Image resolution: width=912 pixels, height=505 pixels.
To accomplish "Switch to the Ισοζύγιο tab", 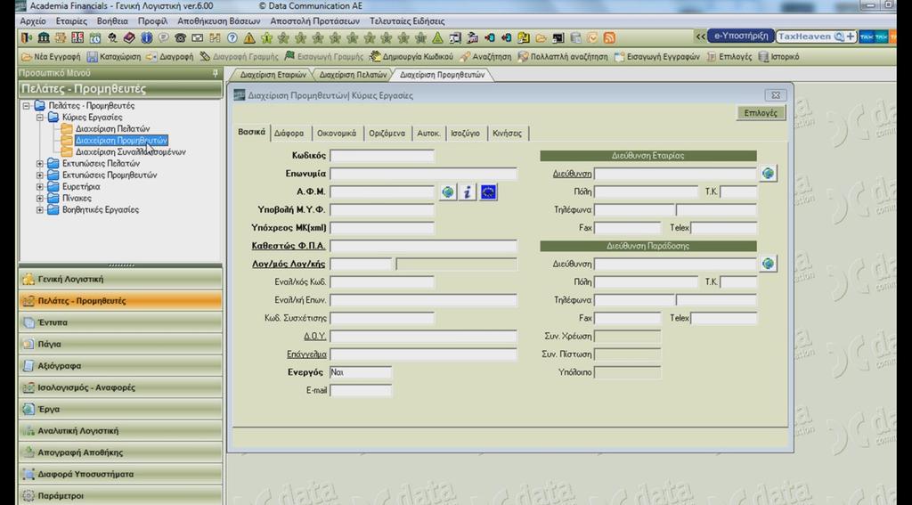I will (x=465, y=134).
